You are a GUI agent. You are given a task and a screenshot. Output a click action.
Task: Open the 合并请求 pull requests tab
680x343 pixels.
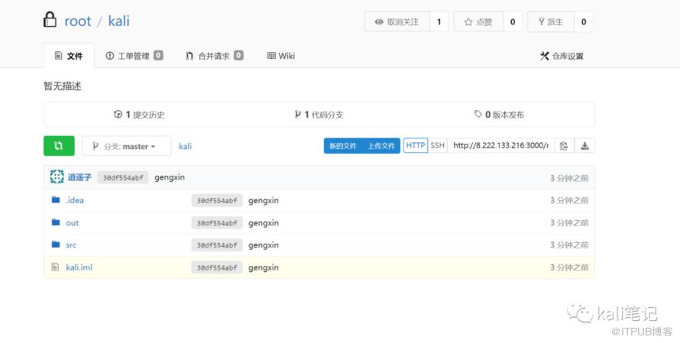pyautogui.click(x=214, y=56)
